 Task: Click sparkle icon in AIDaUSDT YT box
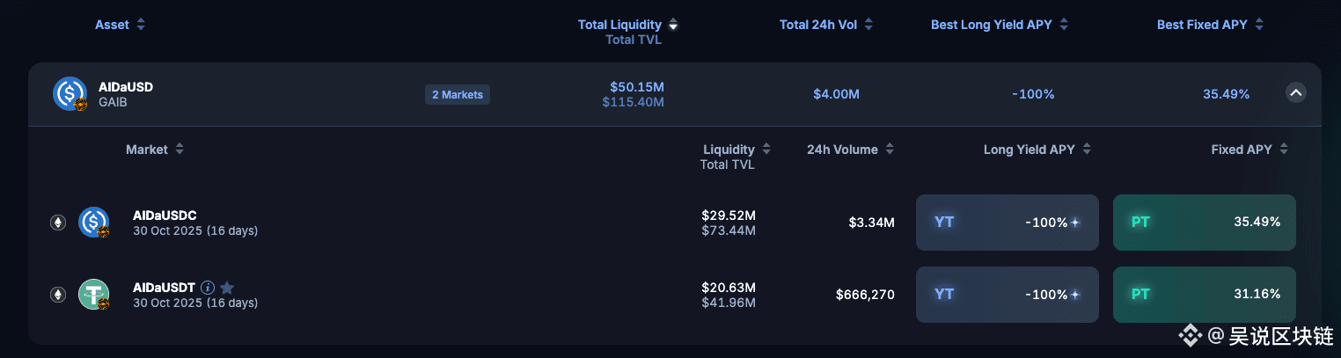[1075, 295]
